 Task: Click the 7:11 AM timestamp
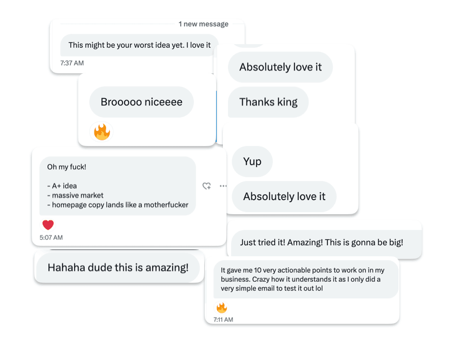click(x=223, y=320)
